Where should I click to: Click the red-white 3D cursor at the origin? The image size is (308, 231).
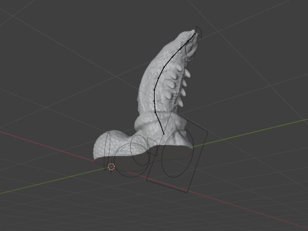111,167
